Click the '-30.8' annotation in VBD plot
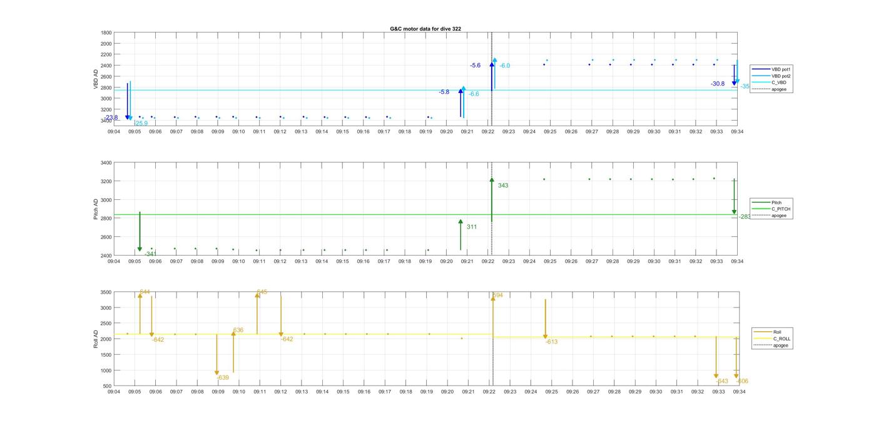 point(718,84)
